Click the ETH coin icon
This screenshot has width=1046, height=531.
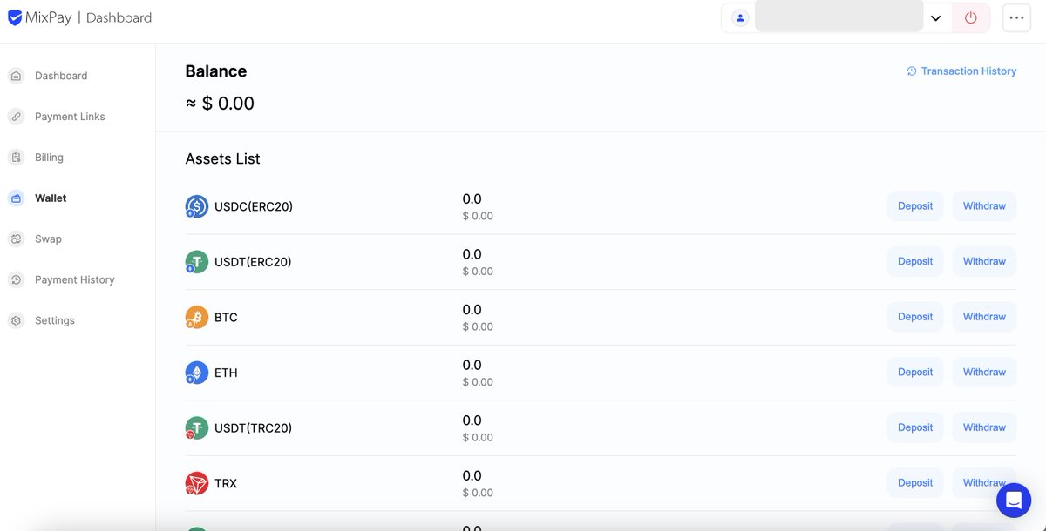click(197, 373)
